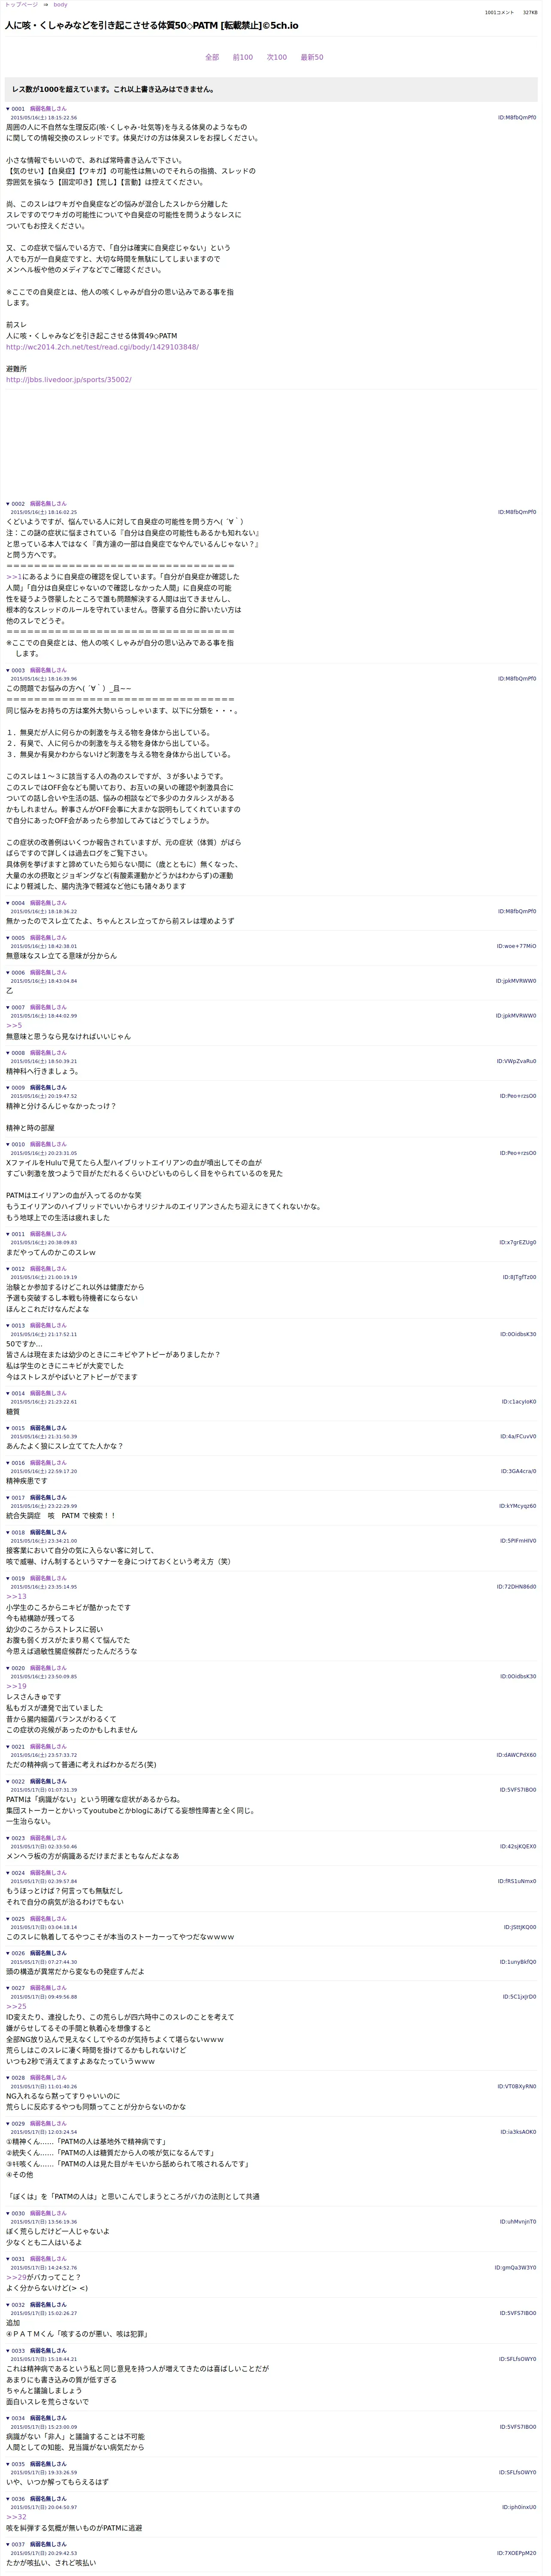The height and width of the screenshot is (2576, 551).
Task: Click the poster ID on post 0035
Action: 518,2472
